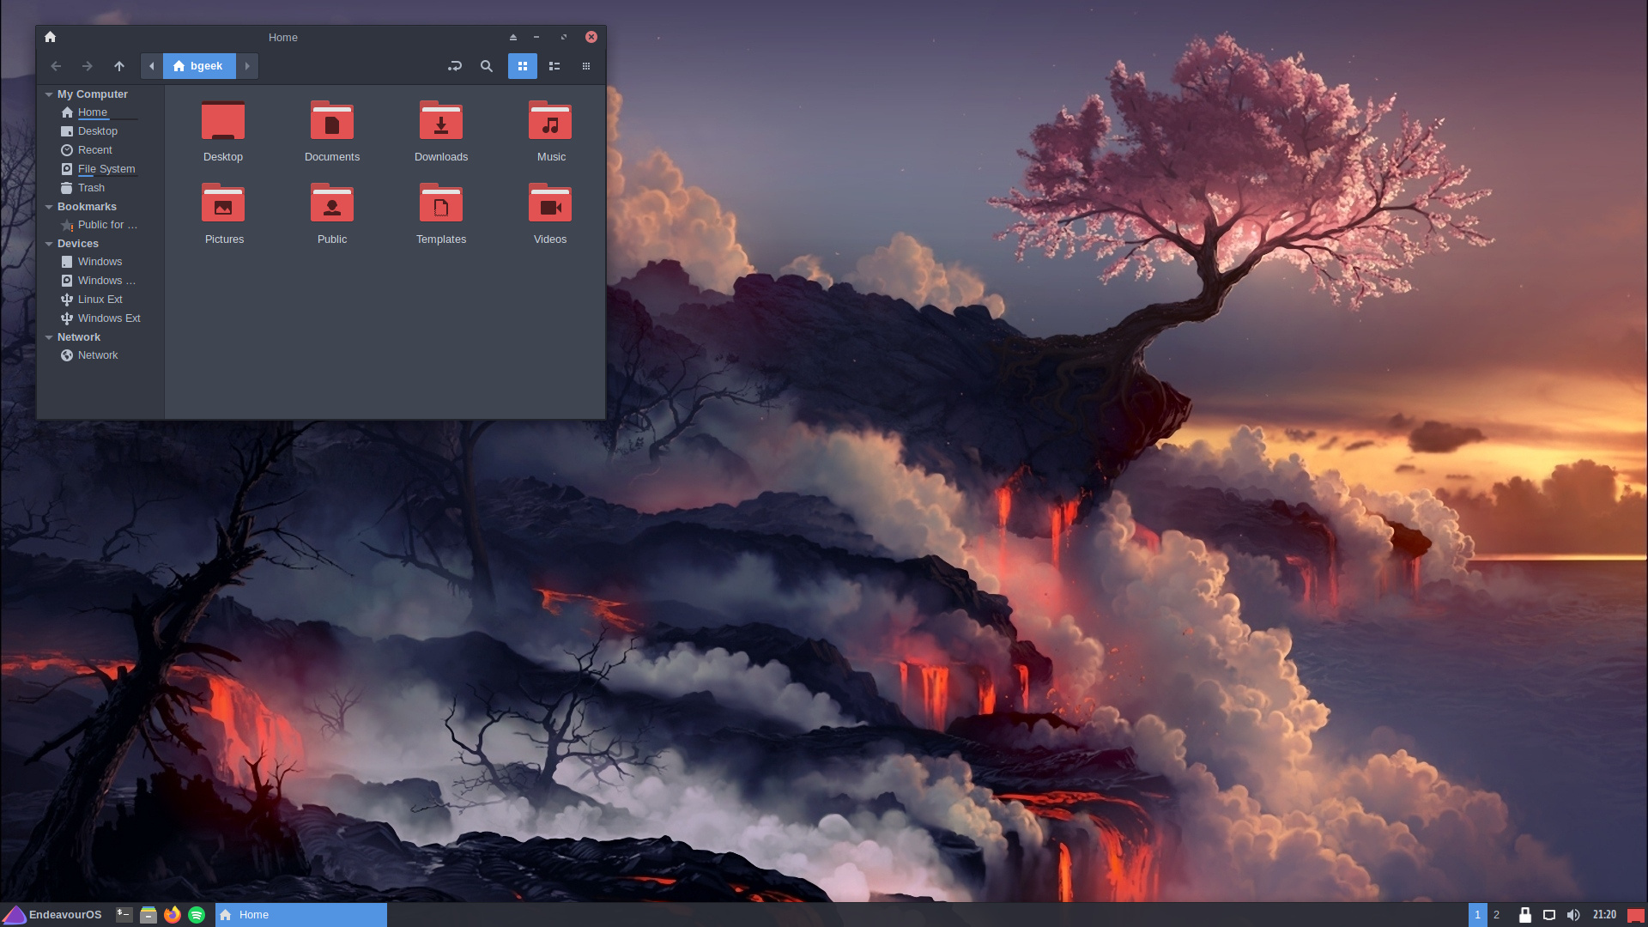This screenshot has width=1648, height=927.
Task: Navigate back in folder history
Action: coord(56,66)
